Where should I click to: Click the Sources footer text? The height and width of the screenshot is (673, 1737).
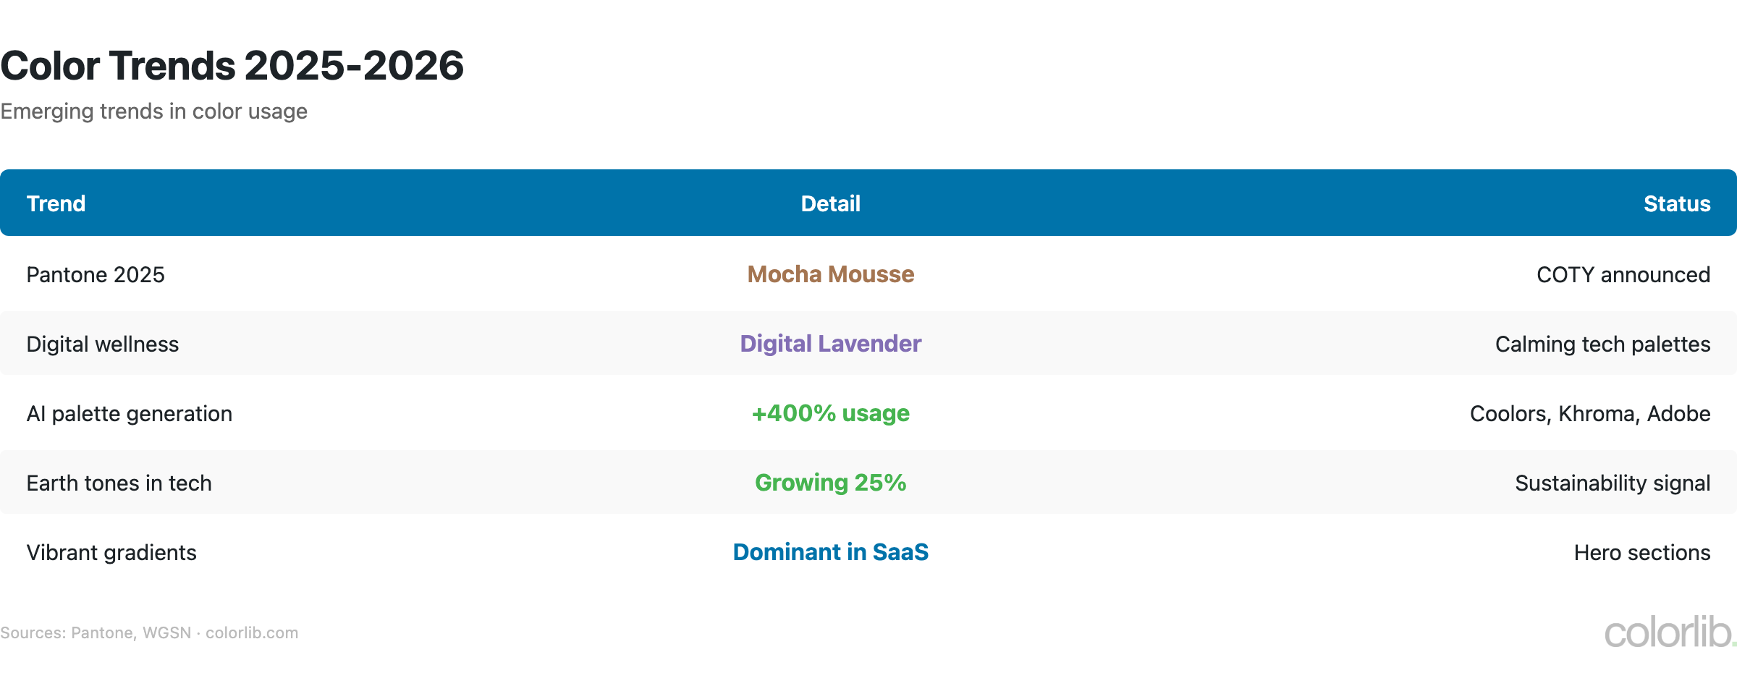pyautogui.click(x=149, y=633)
